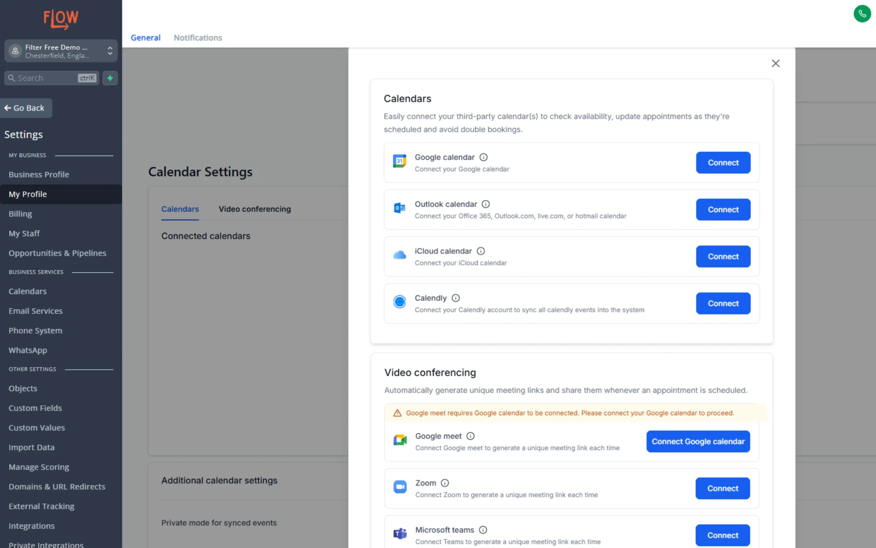This screenshot has width=876, height=548.
Task: Open Manage Scoring settings
Action: click(x=61, y=467)
